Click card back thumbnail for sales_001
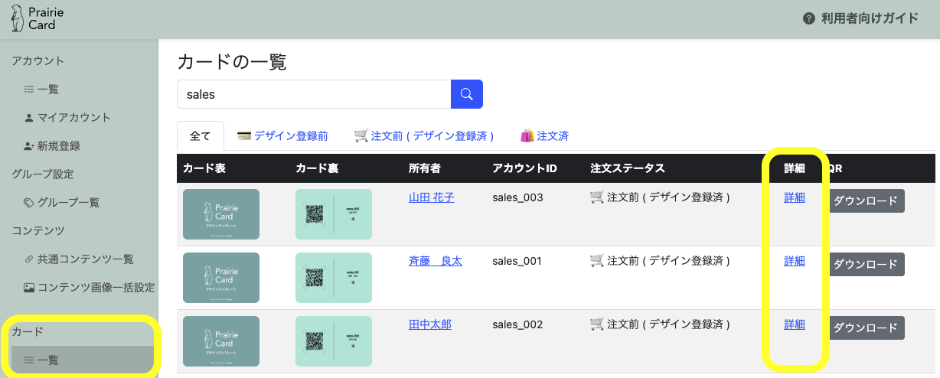Screen dimensions: 940x378 pyautogui.click(x=334, y=278)
